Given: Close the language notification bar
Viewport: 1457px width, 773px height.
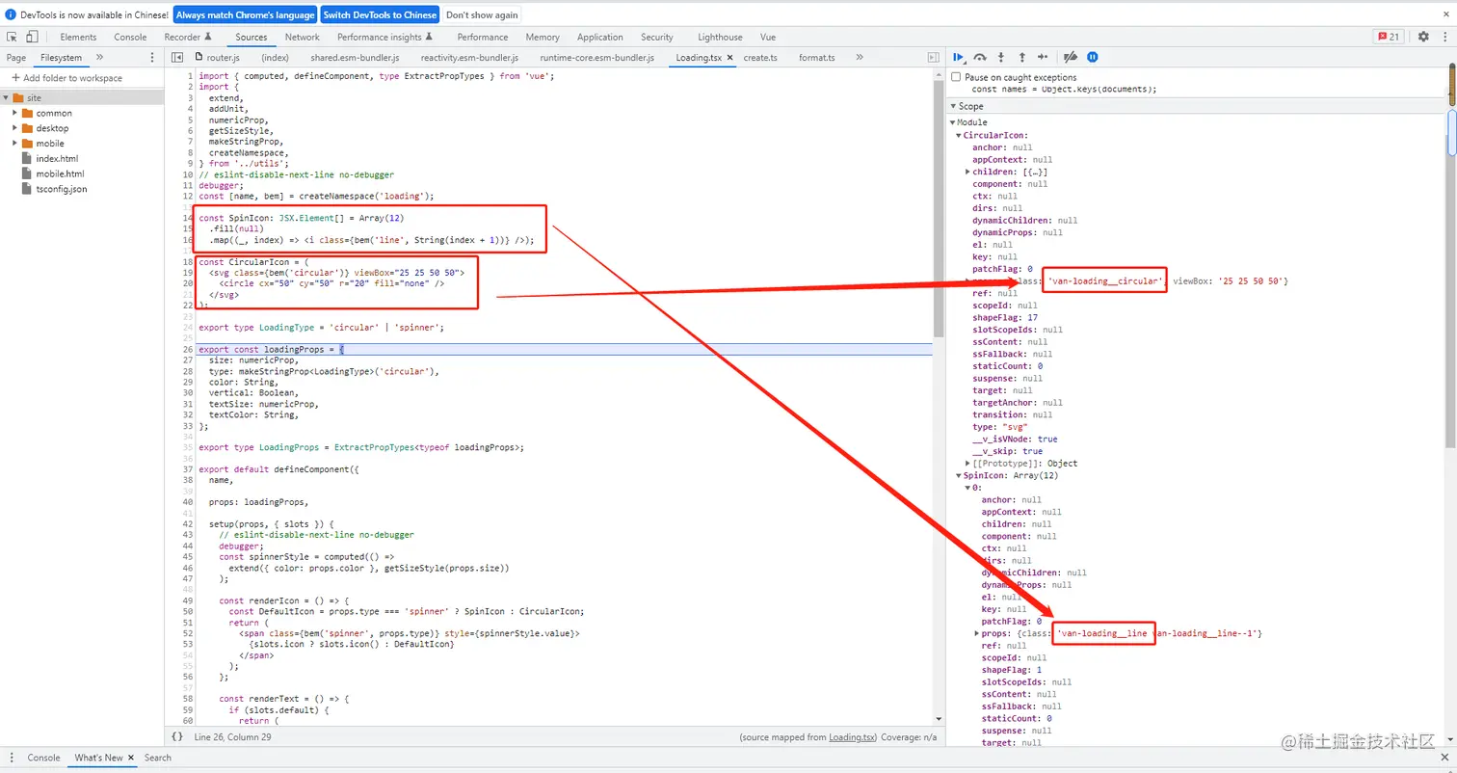Looking at the screenshot, I should point(1444,14).
